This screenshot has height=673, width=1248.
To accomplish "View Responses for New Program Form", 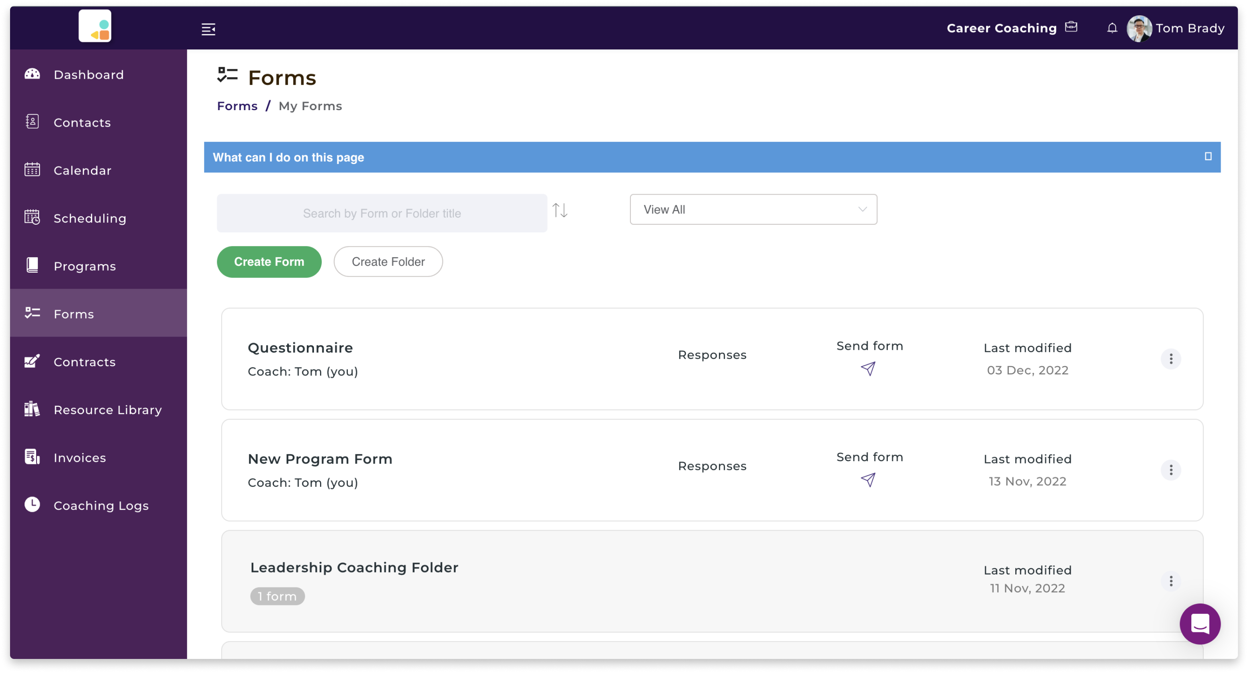I will pos(712,466).
